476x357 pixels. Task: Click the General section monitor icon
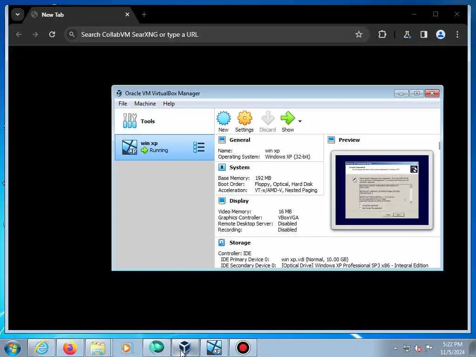click(222, 140)
